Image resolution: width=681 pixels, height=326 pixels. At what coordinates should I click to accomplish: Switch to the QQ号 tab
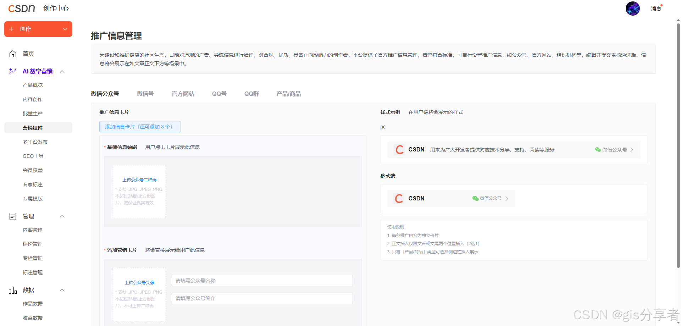pyautogui.click(x=219, y=94)
